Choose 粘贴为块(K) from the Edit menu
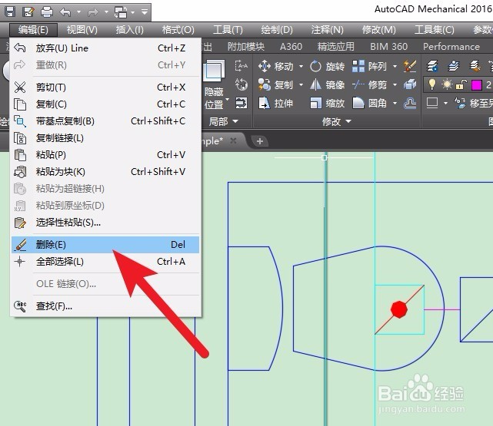Viewport: 493px width, 426px height. [105, 172]
